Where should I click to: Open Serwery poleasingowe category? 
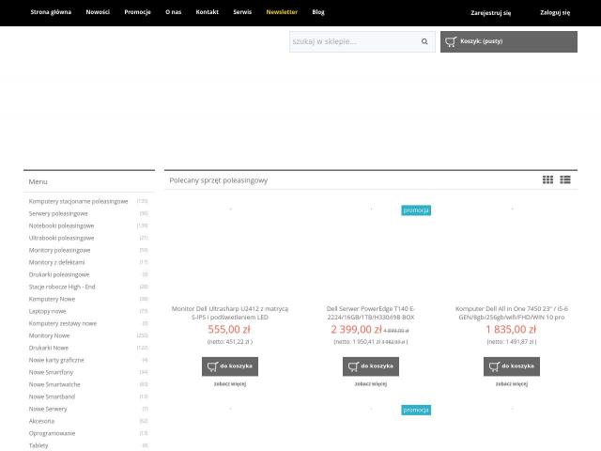(x=58, y=213)
